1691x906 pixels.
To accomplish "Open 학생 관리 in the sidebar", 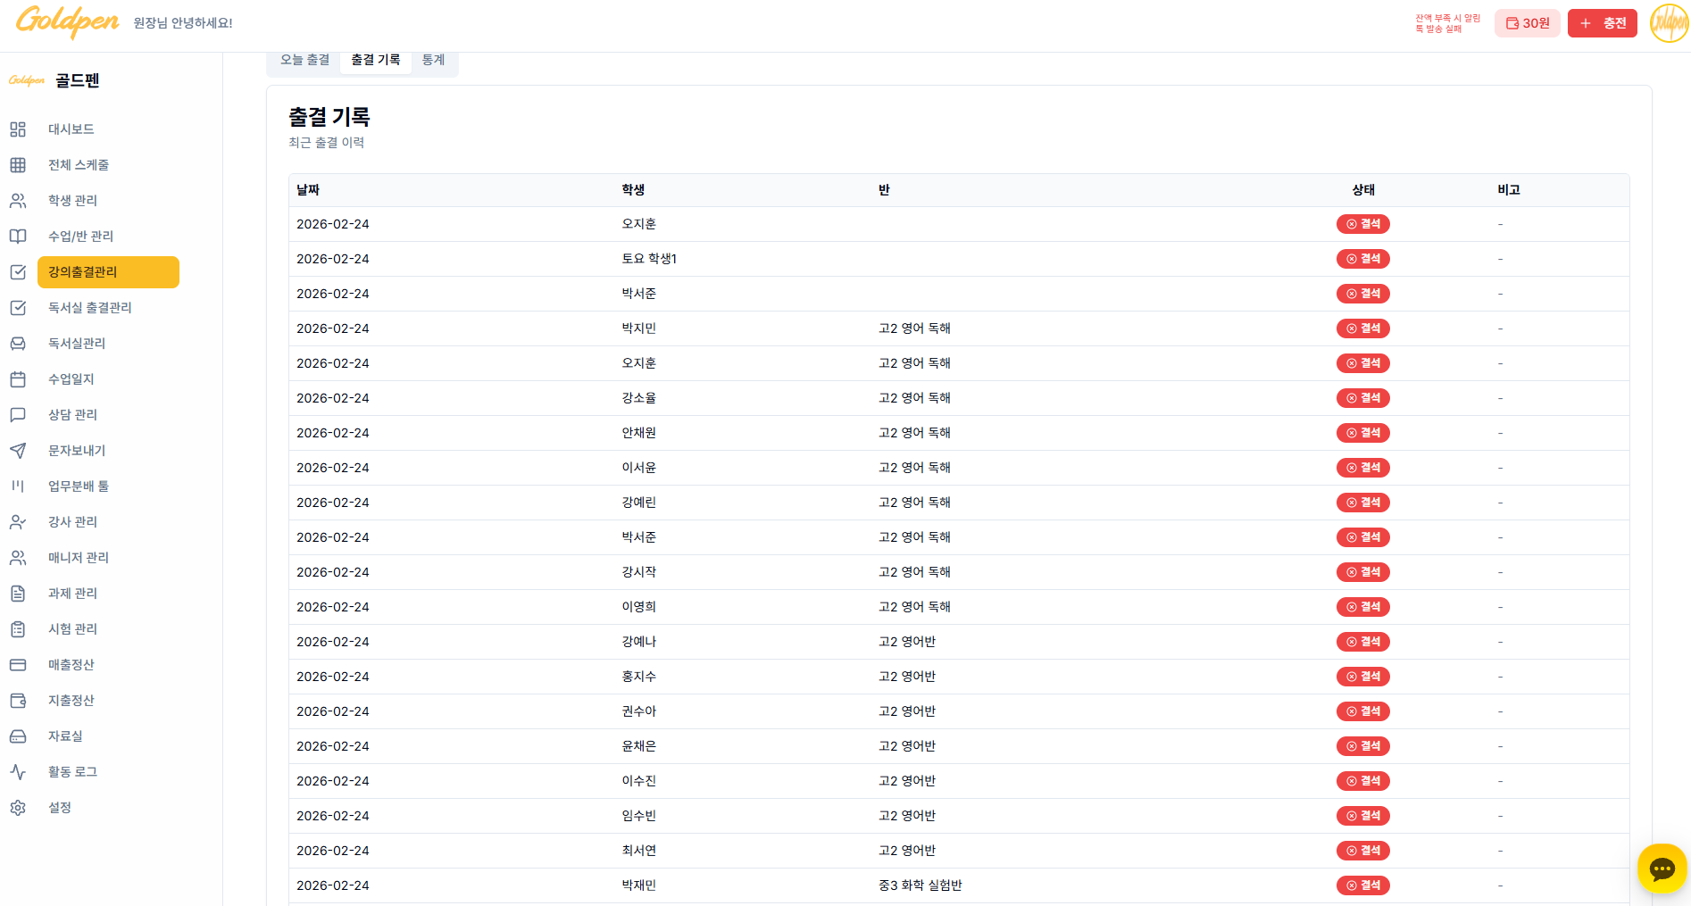I will click(x=72, y=201).
